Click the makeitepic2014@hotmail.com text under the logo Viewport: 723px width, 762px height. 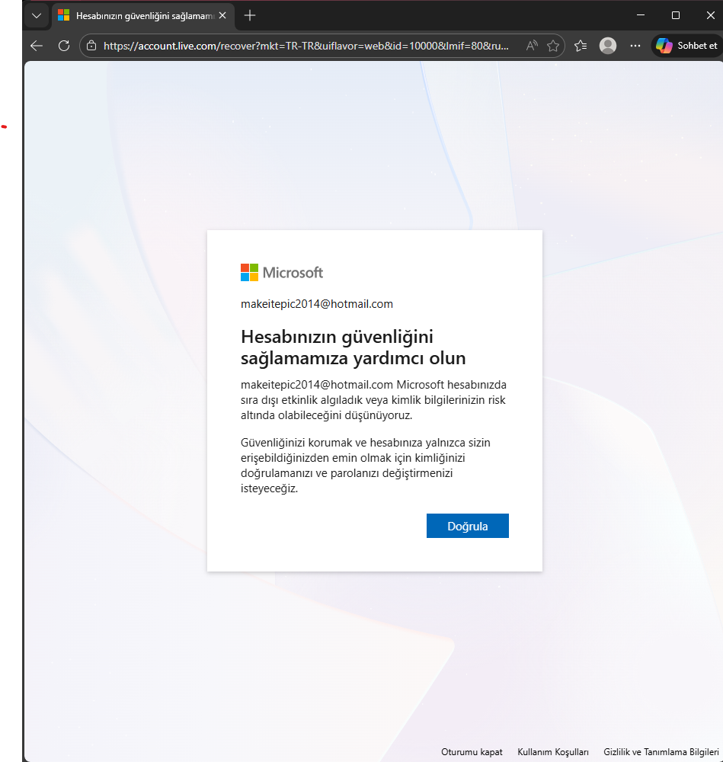317,304
